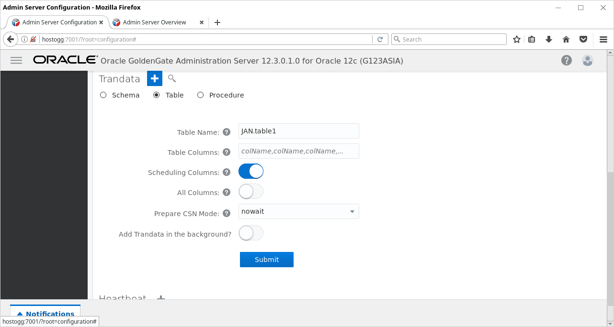This screenshot has width=614, height=327.
Task: Open a new browser tab
Action: [217, 22]
